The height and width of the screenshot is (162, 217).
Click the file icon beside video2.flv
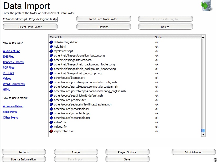(x=51, y=127)
